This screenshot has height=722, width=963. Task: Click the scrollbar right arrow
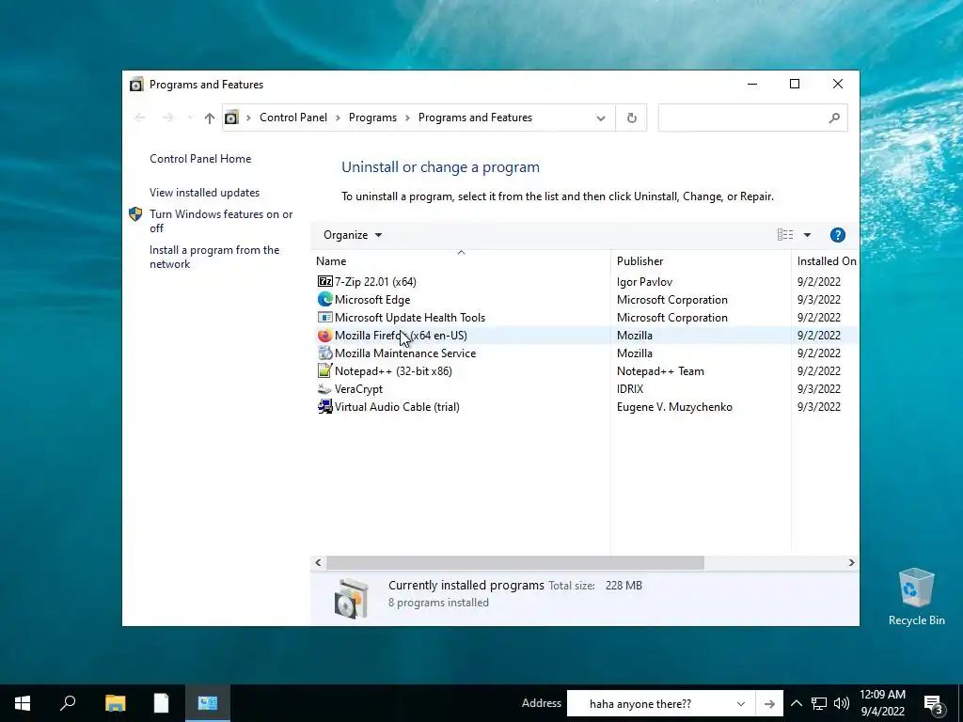851,562
